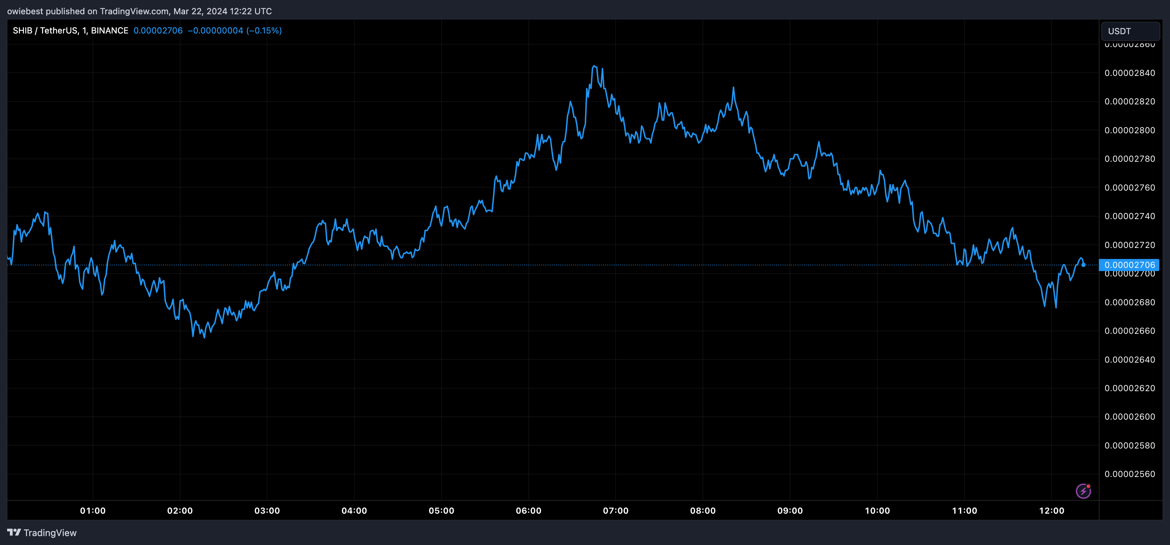Click the TradingView text link at bottom
1170x545 pixels.
(x=50, y=533)
